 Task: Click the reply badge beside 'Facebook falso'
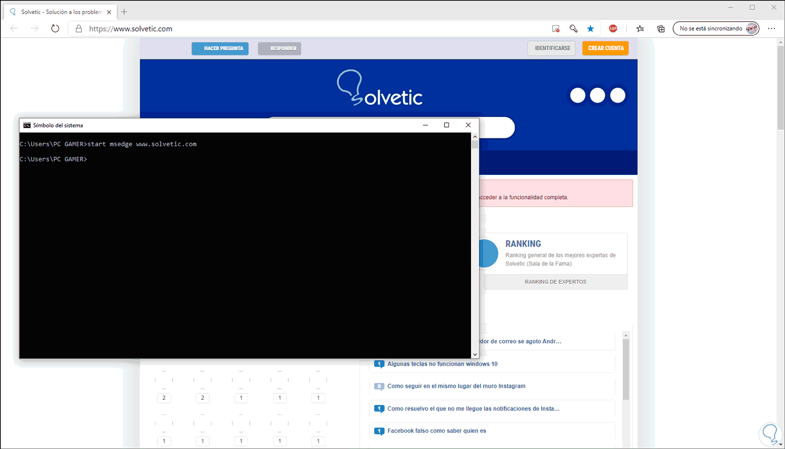click(379, 431)
